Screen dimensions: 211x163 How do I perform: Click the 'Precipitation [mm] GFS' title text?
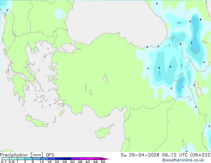pos(27,155)
